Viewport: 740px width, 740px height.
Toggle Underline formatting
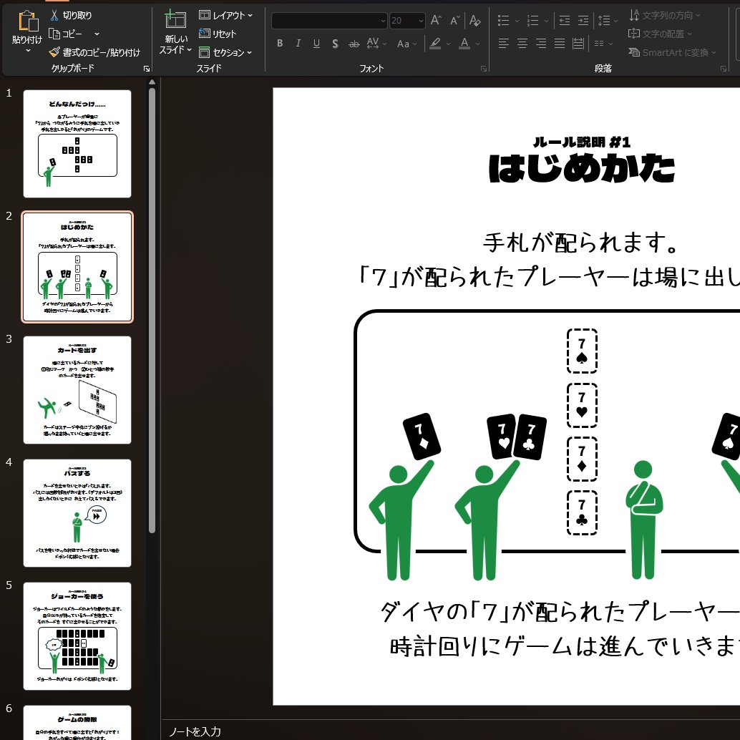pos(316,44)
